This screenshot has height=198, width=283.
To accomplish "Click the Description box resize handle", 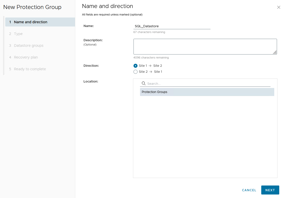I will click(x=275, y=52).
